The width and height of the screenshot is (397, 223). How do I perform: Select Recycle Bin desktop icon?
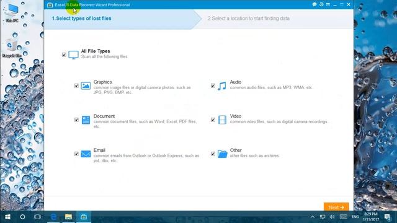point(12,48)
